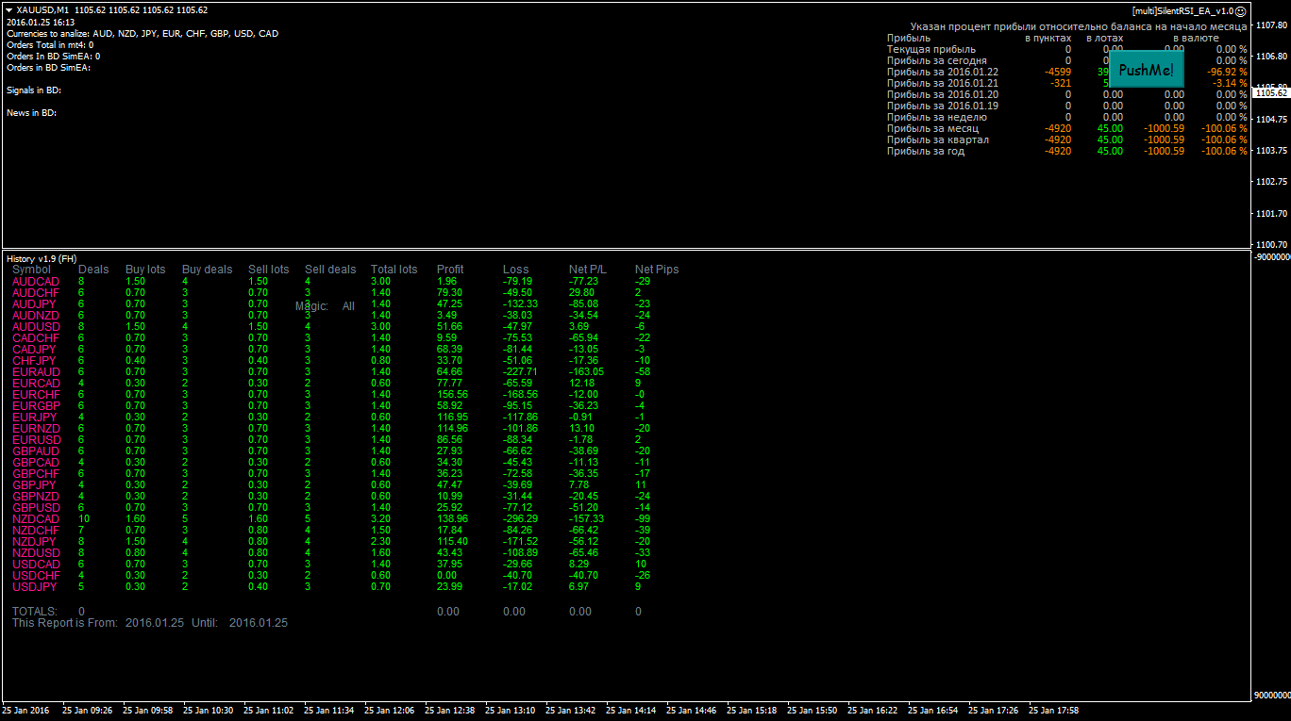Pick the GBPNZD symbol row
Image resolution: width=1291 pixels, height=721 pixels.
coord(36,496)
